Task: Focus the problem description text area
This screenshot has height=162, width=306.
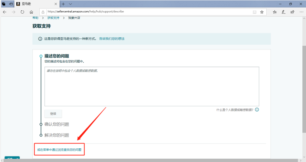Action: 152,86
